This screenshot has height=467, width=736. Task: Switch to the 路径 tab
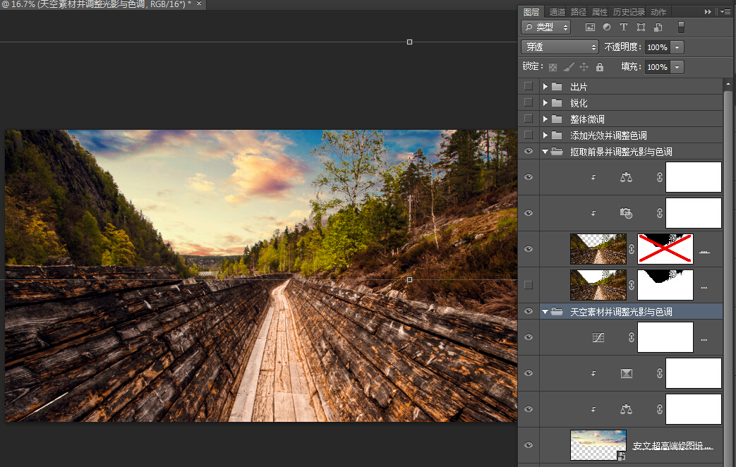point(579,12)
